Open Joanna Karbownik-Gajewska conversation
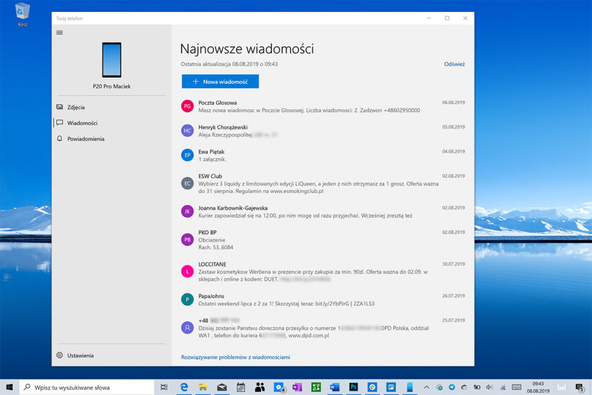The image size is (592, 395). (x=323, y=212)
